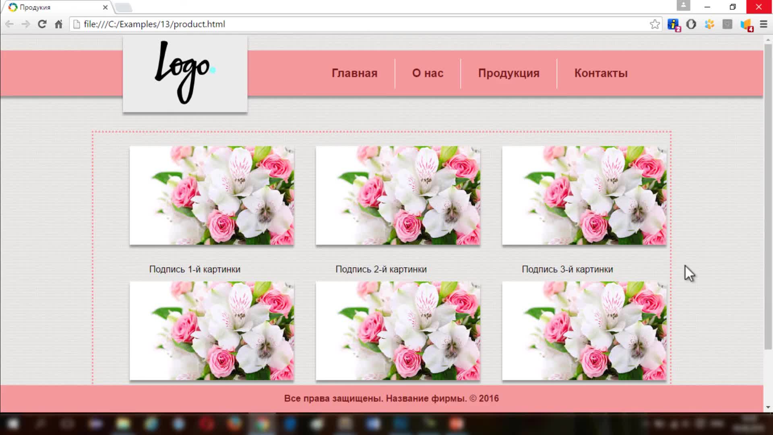773x435 pixels.
Task: Click the scrollbar up arrow
Action: click(x=768, y=39)
